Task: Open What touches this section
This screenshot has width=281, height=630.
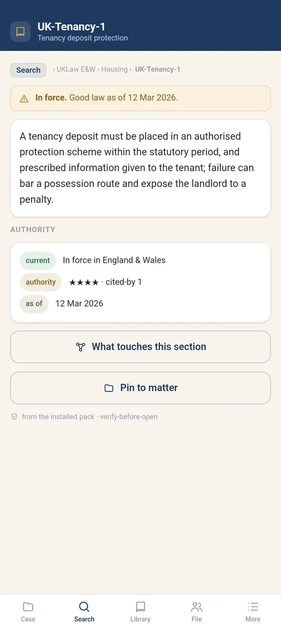Action: click(140, 347)
